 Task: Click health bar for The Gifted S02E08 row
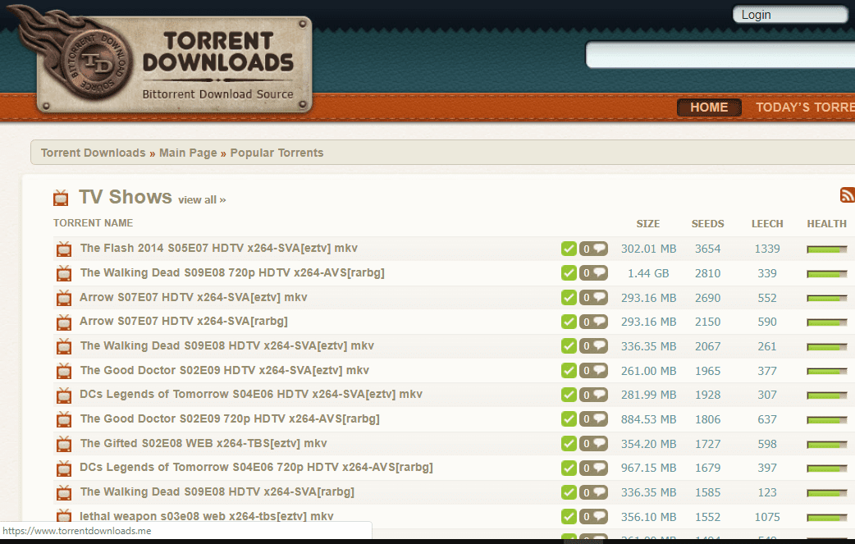(826, 444)
